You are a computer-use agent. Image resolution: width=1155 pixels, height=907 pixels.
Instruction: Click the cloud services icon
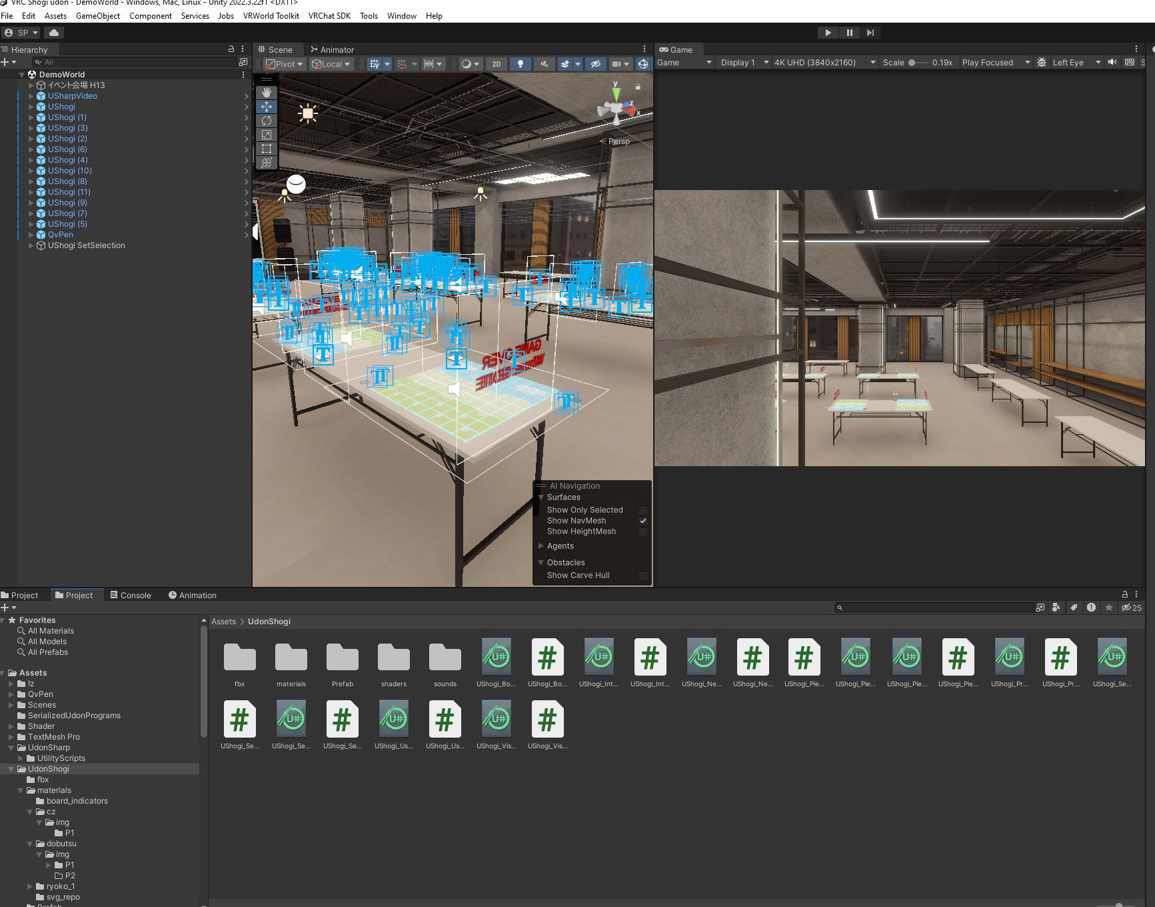pyautogui.click(x=54, y=33)
